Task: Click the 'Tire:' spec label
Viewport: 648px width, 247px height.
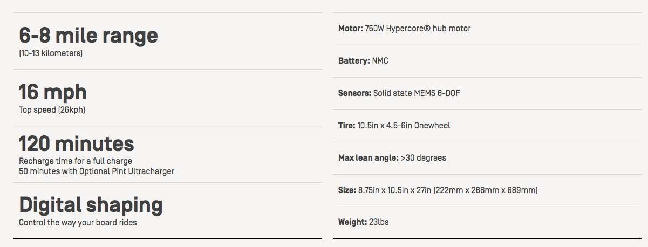Action: pyautogui.click(x=347, y=126)
